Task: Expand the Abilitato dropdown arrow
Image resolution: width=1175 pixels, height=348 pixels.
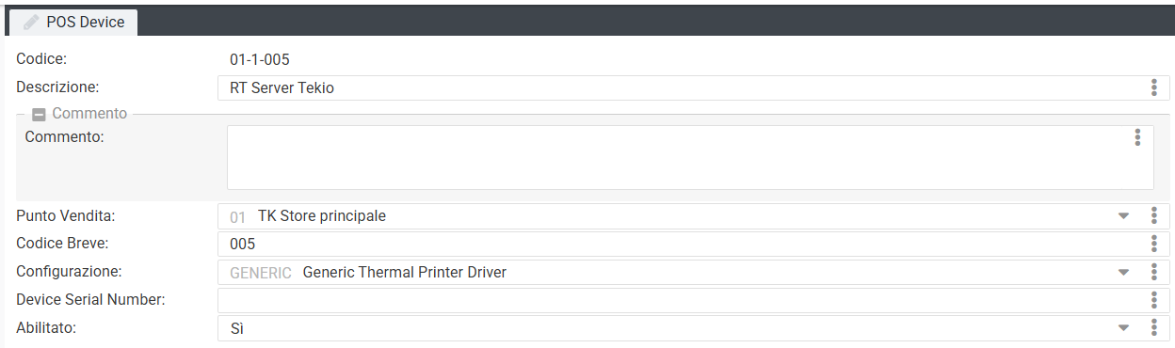Action: [x=1123, y=328]
